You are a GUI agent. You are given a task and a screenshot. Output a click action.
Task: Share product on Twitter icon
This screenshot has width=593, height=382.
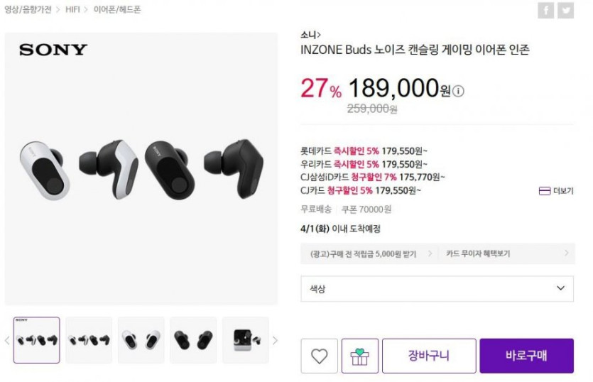tap(565, 10)
